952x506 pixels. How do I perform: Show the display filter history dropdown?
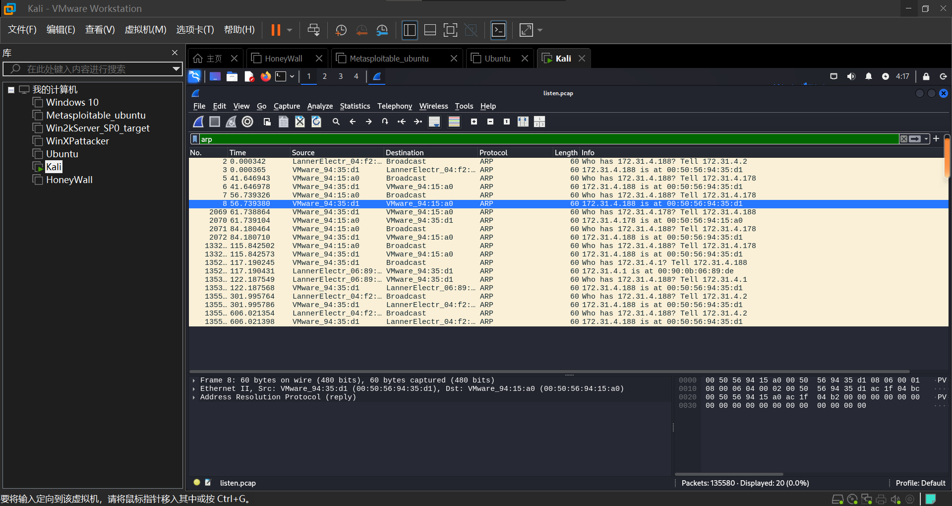[x=926, y=139]
